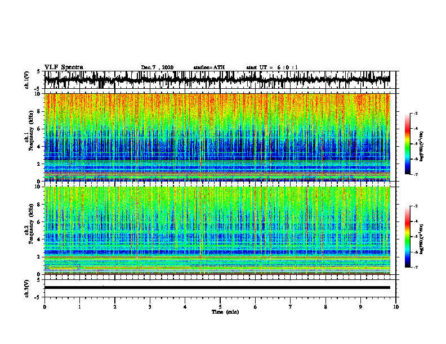Click the lower colorbar beside the ch.2 spectrogram
This screenshot has height=344, width=446.
coord(407,237)
